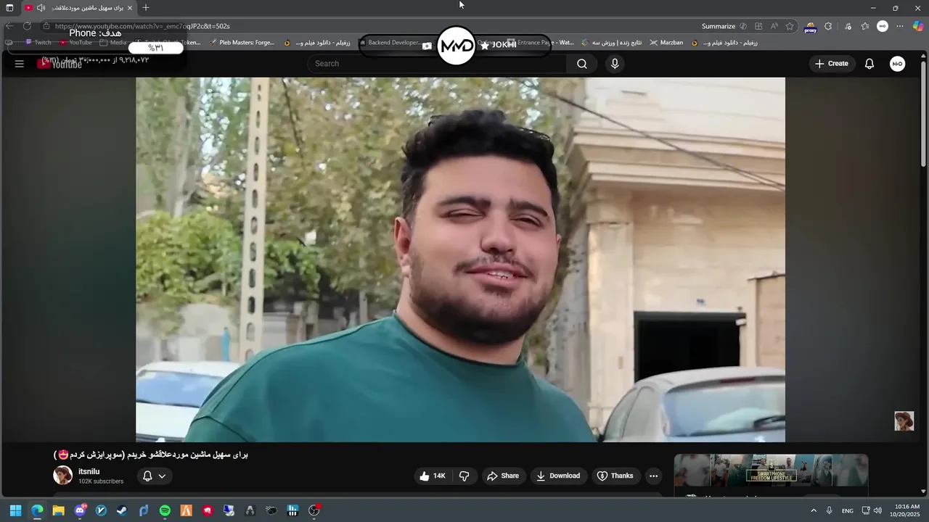Open Edge profile avatar in toolbar
The width and height of the screenshot is (929, 522).
(x=883, y=26)
